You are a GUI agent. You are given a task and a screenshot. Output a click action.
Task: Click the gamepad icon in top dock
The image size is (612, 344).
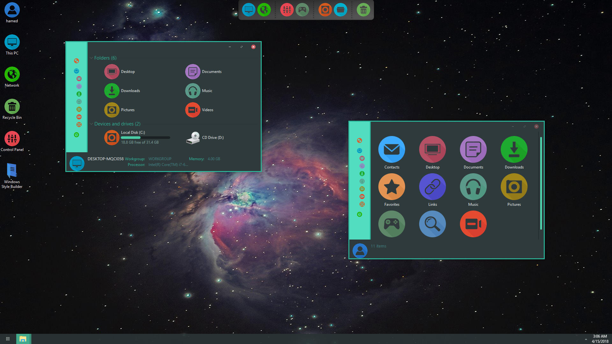point(302,10)
